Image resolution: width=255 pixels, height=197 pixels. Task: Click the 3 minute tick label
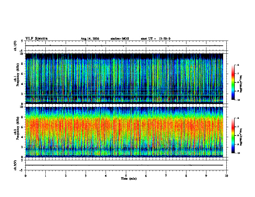[86, 176]
